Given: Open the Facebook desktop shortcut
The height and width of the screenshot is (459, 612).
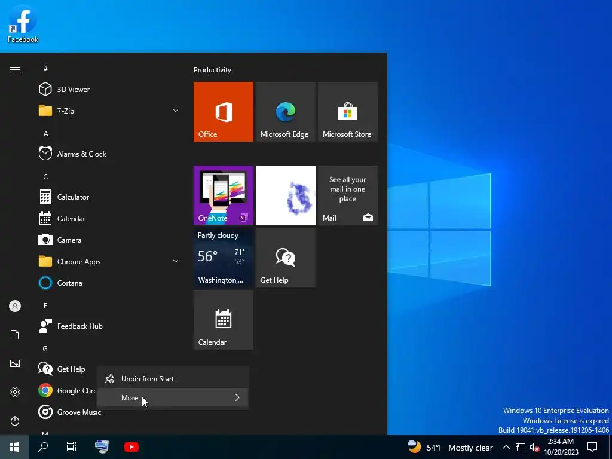Looking at the screenshot, I should [23, 24].
